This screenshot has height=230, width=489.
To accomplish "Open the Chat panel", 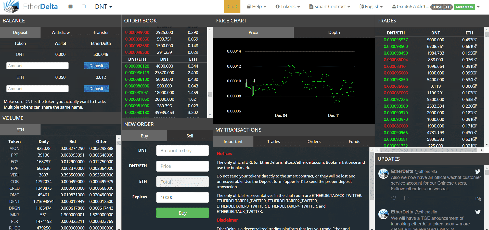I will click(x=232, y=7).
